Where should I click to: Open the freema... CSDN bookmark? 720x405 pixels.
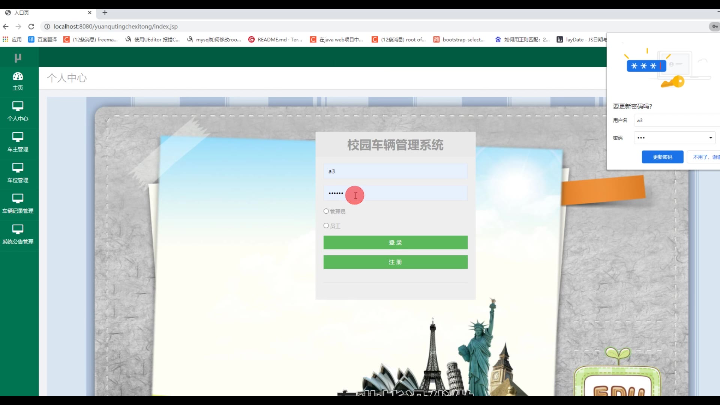click(90, 39)
